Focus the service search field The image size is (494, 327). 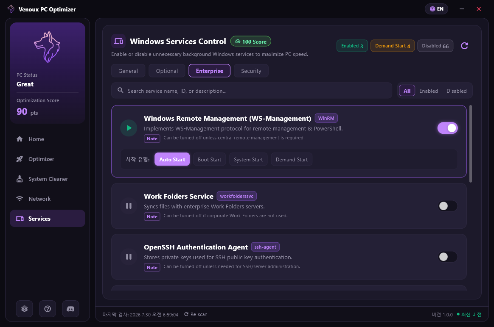252,91
